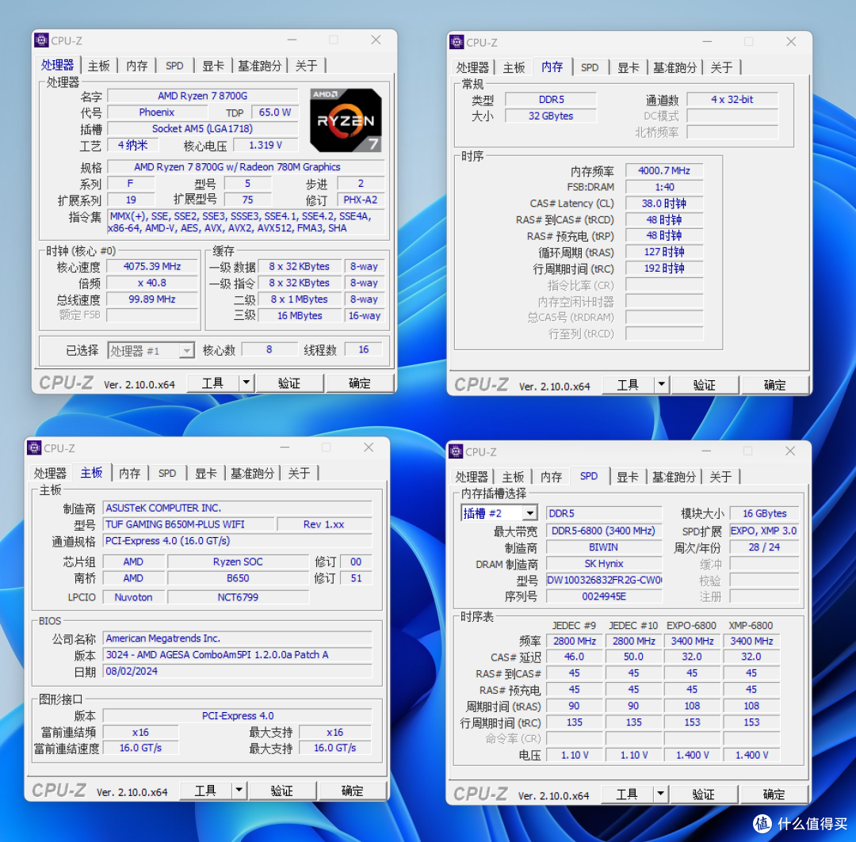Screen dimensions: 856x842
Task: Click 验证 button in processor window
Action: click(289, 383)
